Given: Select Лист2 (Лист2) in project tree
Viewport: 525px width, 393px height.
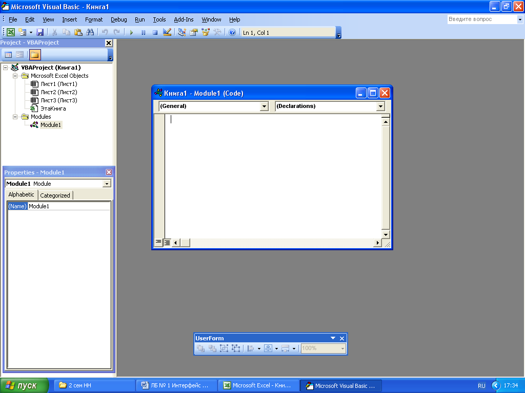Looking at the screenshot, I should [x=59, y=92].
